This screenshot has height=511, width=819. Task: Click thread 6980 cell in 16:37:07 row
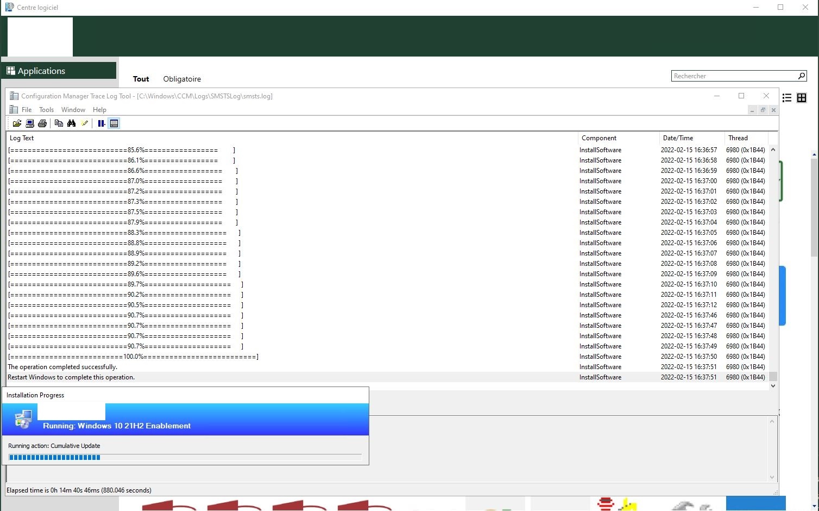[x=746, y=253]
